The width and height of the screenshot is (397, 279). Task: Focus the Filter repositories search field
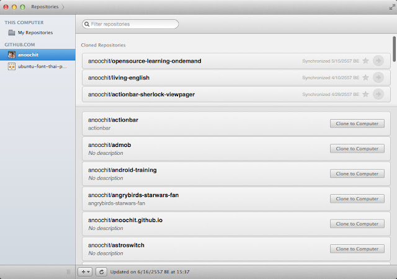coord(130,24)
